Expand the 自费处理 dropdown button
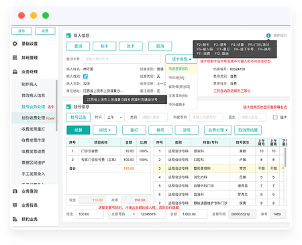This screenshot has width=302, height=245. click(x=217, y=130)
